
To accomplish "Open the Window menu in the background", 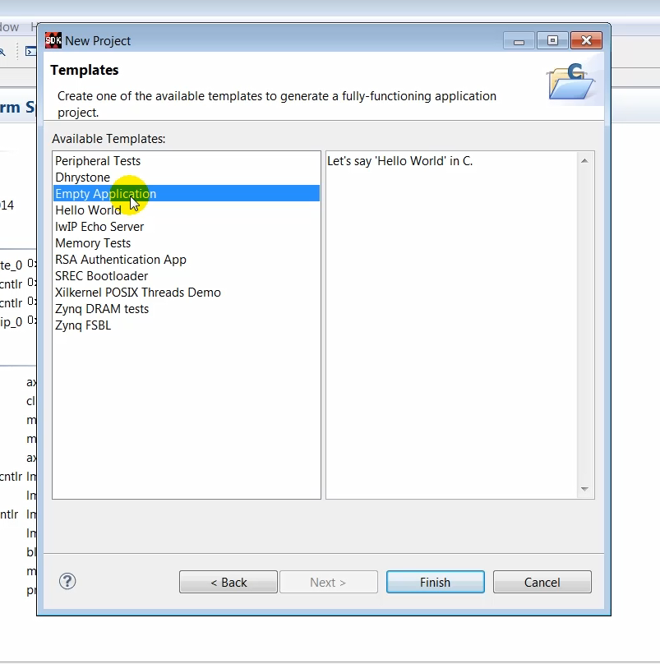I will [x=10, y=26].
